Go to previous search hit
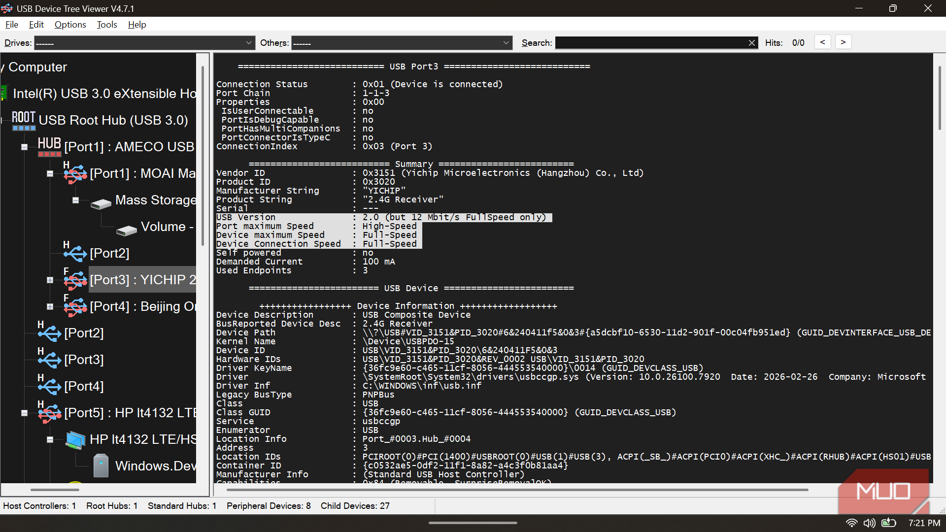Viewport: 946px width, 532px height. pos(822,42)
